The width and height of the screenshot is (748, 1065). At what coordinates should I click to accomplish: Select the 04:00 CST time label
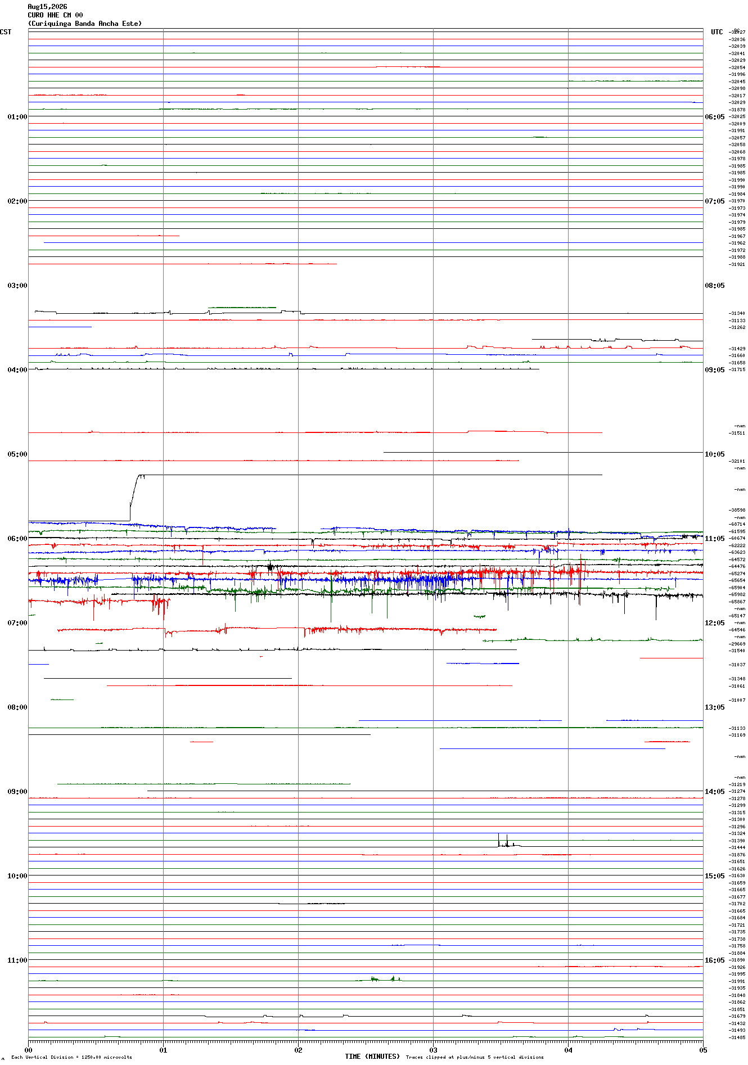click(17, 370)
